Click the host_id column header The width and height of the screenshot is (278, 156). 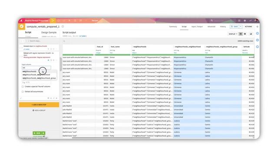100,47
